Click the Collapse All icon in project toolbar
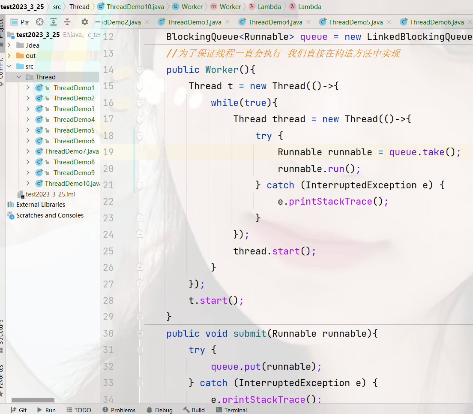 (67, 22)
